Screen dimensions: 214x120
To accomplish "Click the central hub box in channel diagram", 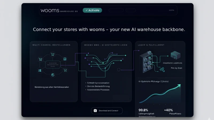I will 53,65.
